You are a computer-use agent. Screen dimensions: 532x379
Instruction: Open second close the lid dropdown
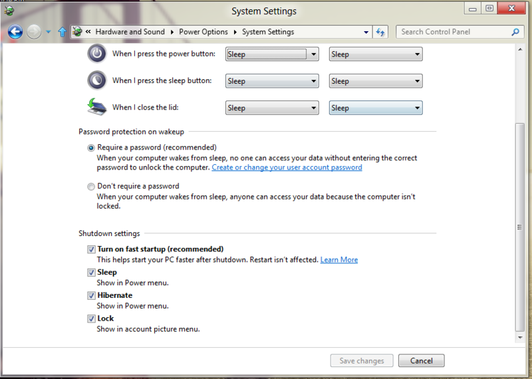(x=376, y=108)
